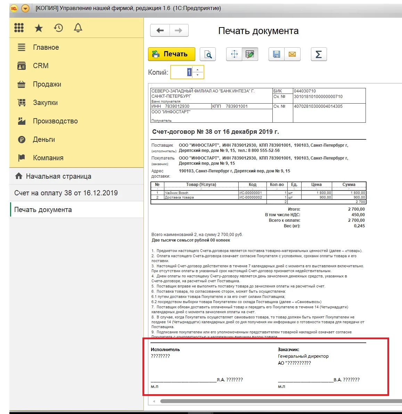Screen dimensions: 402x414
Task: Click the Исполнитель signature label
Action: pyautogui.click(x=165, y=349)
